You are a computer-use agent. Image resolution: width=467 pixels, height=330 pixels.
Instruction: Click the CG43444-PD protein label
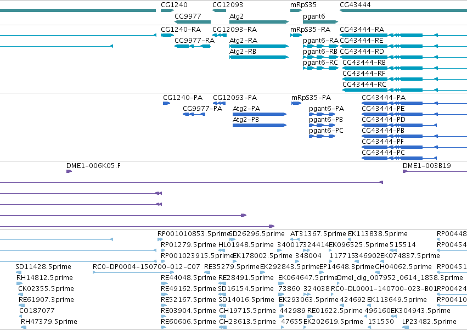tap(384, 120)
